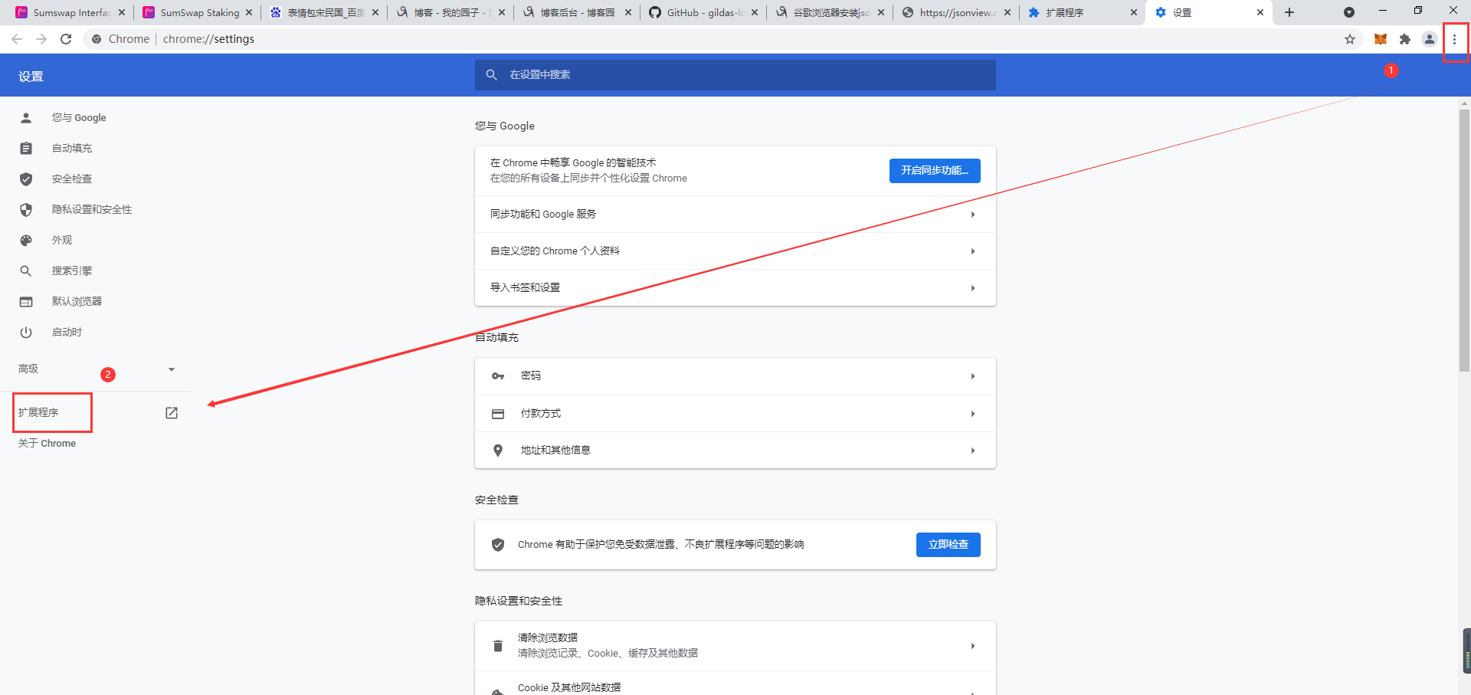
Task: Select 启动时 text in sidebar
Action: [67, 332]
